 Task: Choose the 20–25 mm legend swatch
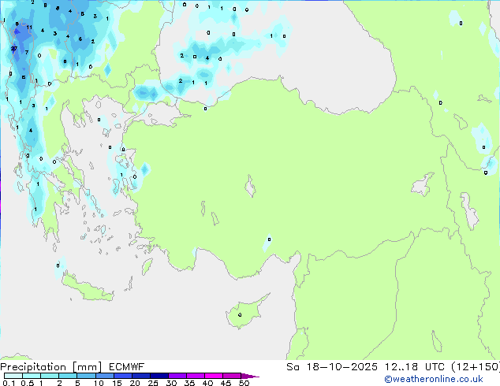tap(140, 376)
